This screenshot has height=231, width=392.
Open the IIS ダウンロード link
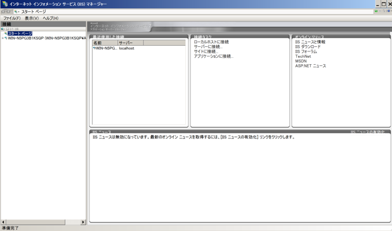[308, 47]
